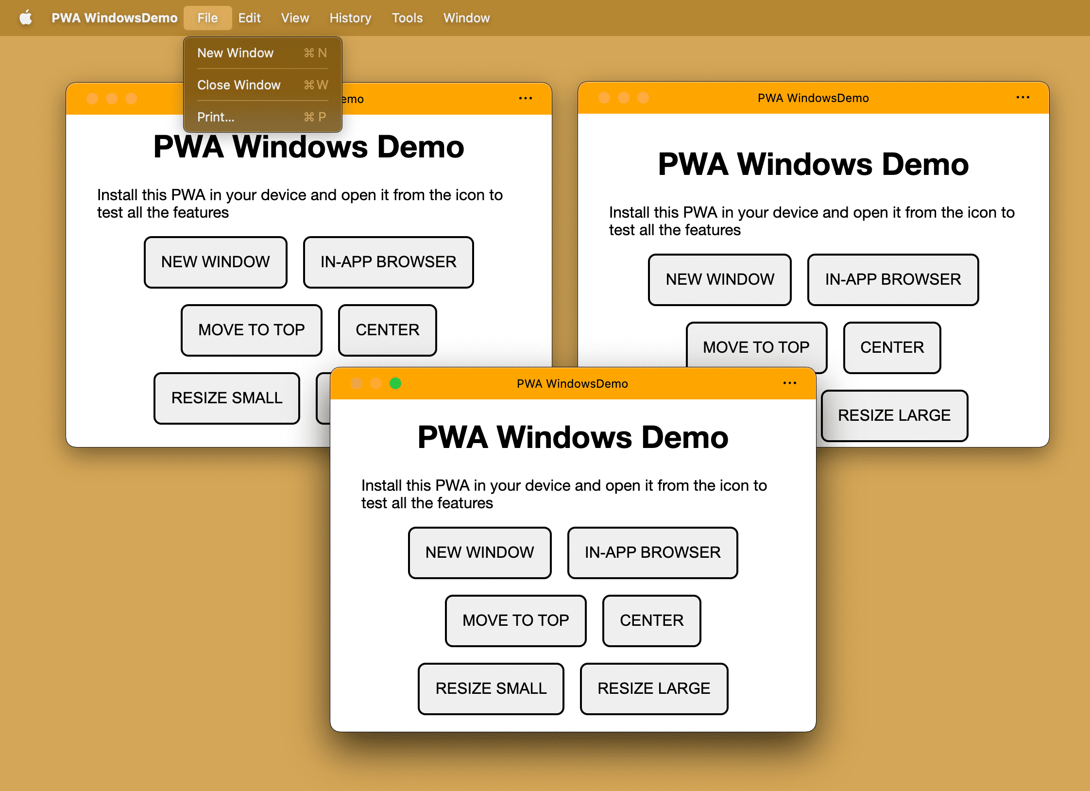Click IN-APP BROWSER in background left window
Image resolution: width=1090 pixels, height=791 pixels.
(x=389, y=262)
